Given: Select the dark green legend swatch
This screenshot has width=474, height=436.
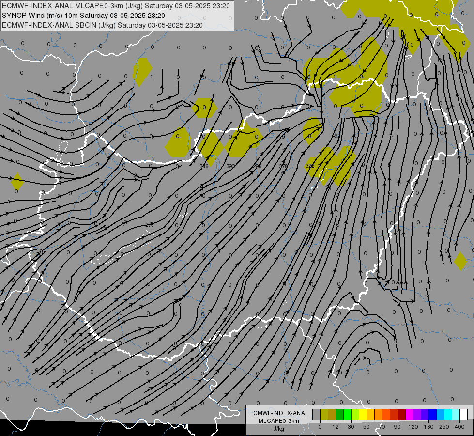Looking at the screenshot, I should pos(340,415).
